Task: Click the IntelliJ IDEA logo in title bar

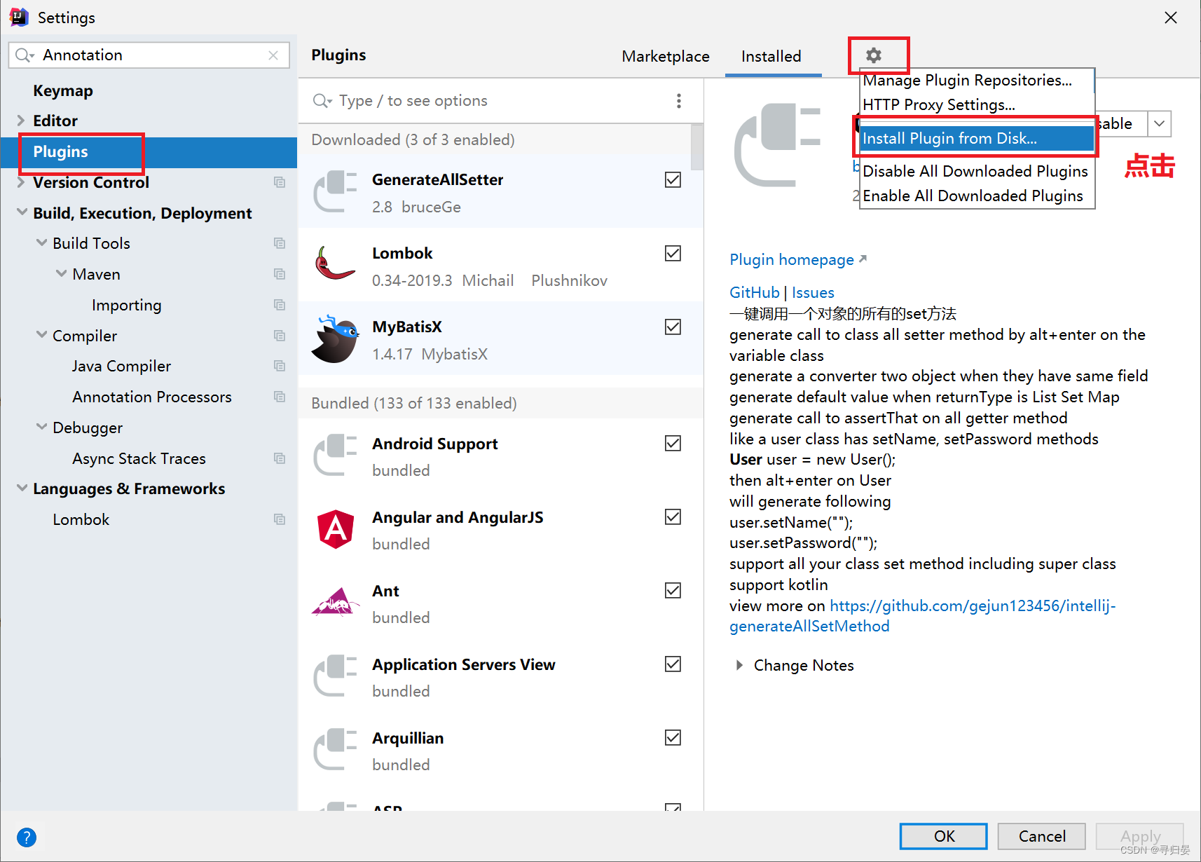Action: point(19,17)
